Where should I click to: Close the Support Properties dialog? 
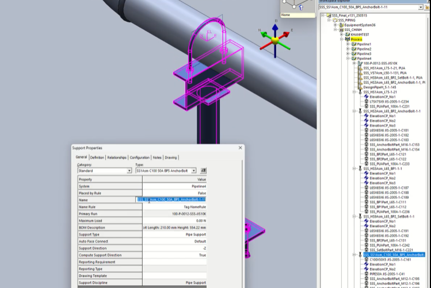tap(240, 148)
